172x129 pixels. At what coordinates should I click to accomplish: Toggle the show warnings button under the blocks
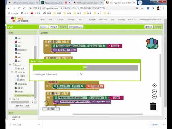(51, 109)
